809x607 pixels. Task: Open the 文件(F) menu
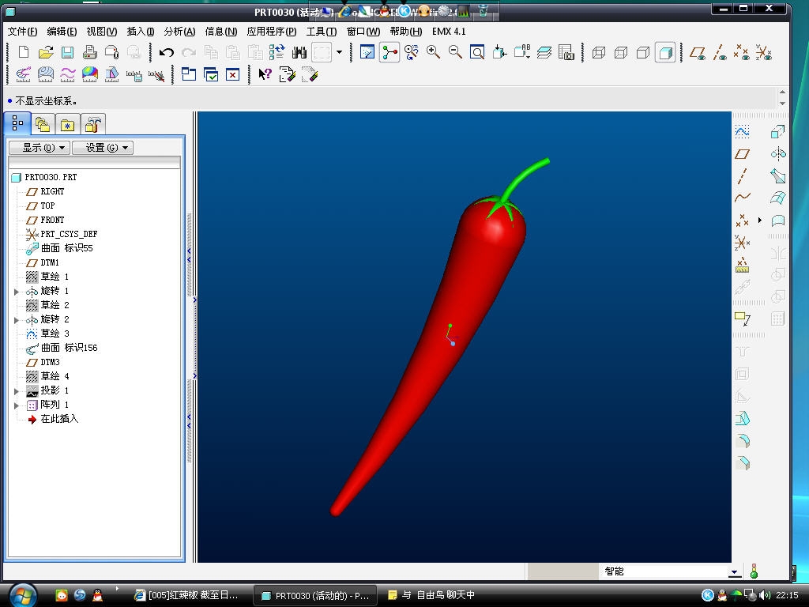coord(22,32)
